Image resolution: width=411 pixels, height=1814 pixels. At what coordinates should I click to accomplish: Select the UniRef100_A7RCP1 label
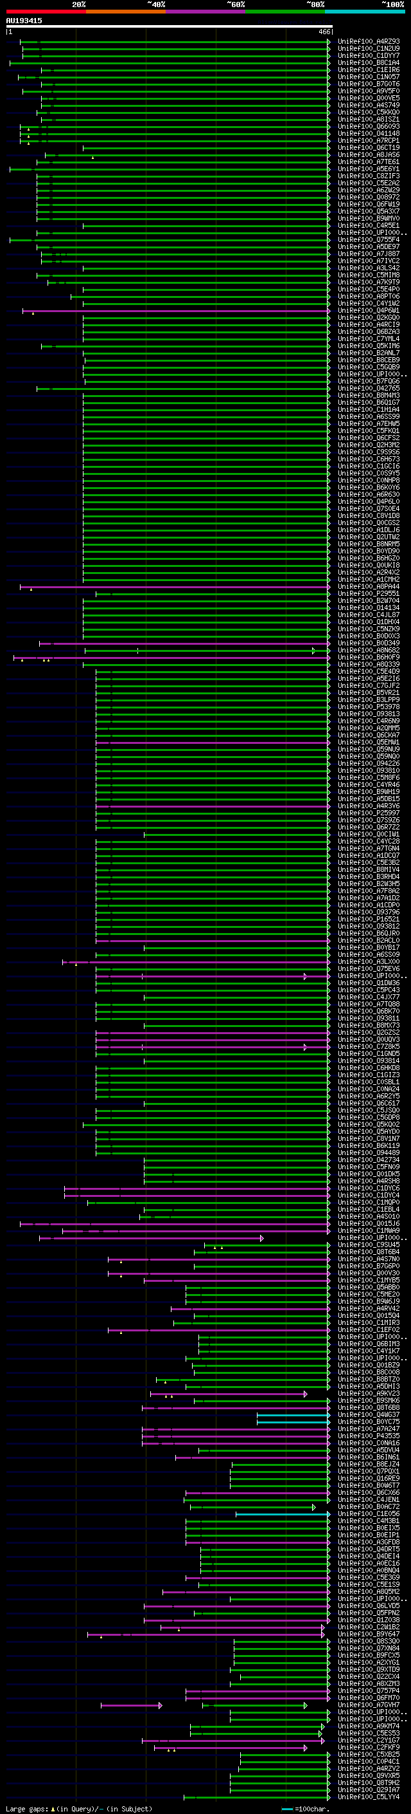click(x=368, y=140)
